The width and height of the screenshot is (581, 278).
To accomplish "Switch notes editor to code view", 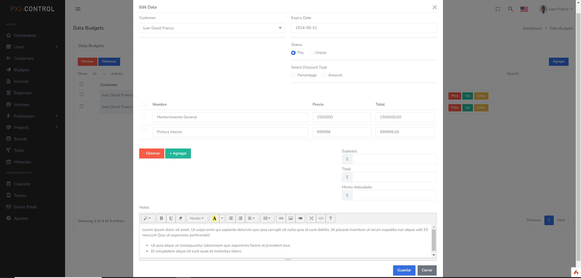I will [x=321, y=219].
